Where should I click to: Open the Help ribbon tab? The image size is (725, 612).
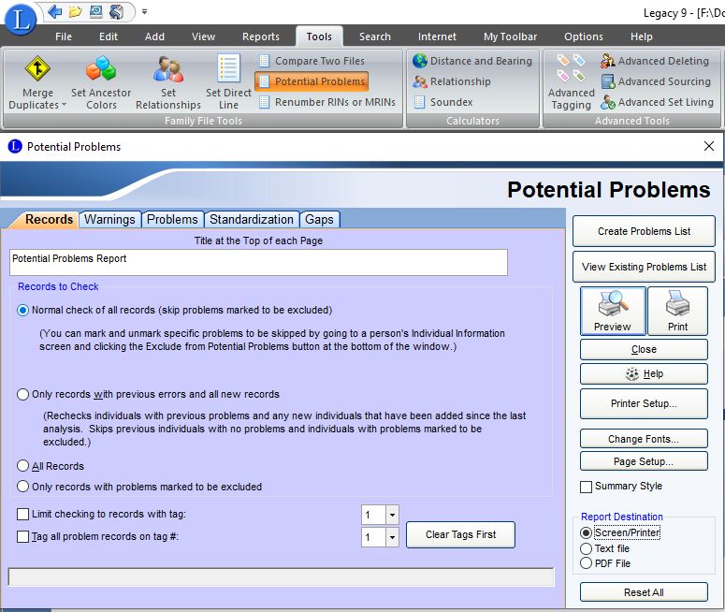click(x=642, y=36)
